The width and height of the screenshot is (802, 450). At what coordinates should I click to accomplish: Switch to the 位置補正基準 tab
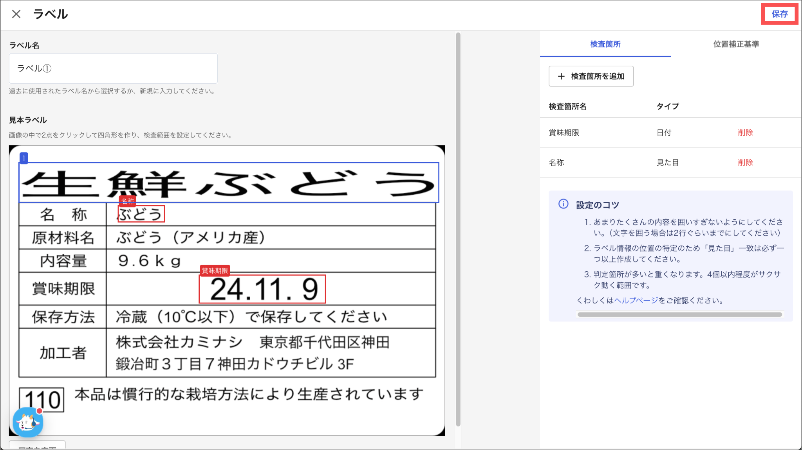click(x=736, y=44)
